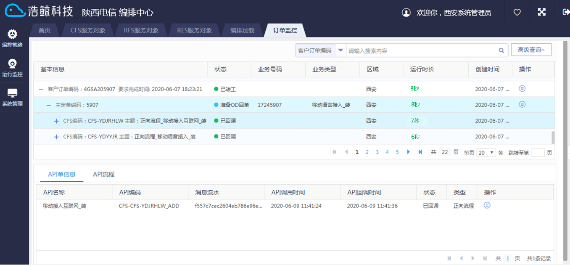Open the 运行监控 sidebar icon

pos(13,64)
